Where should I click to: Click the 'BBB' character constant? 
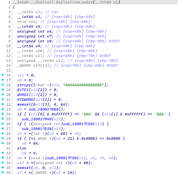point(160,114)
